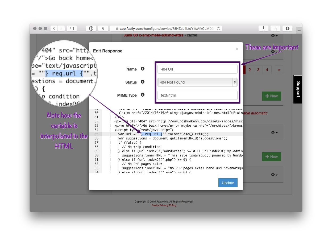Click the '<script type="text/javascript">' line
This screenshot has width=332, height=248.
point(144,130)
